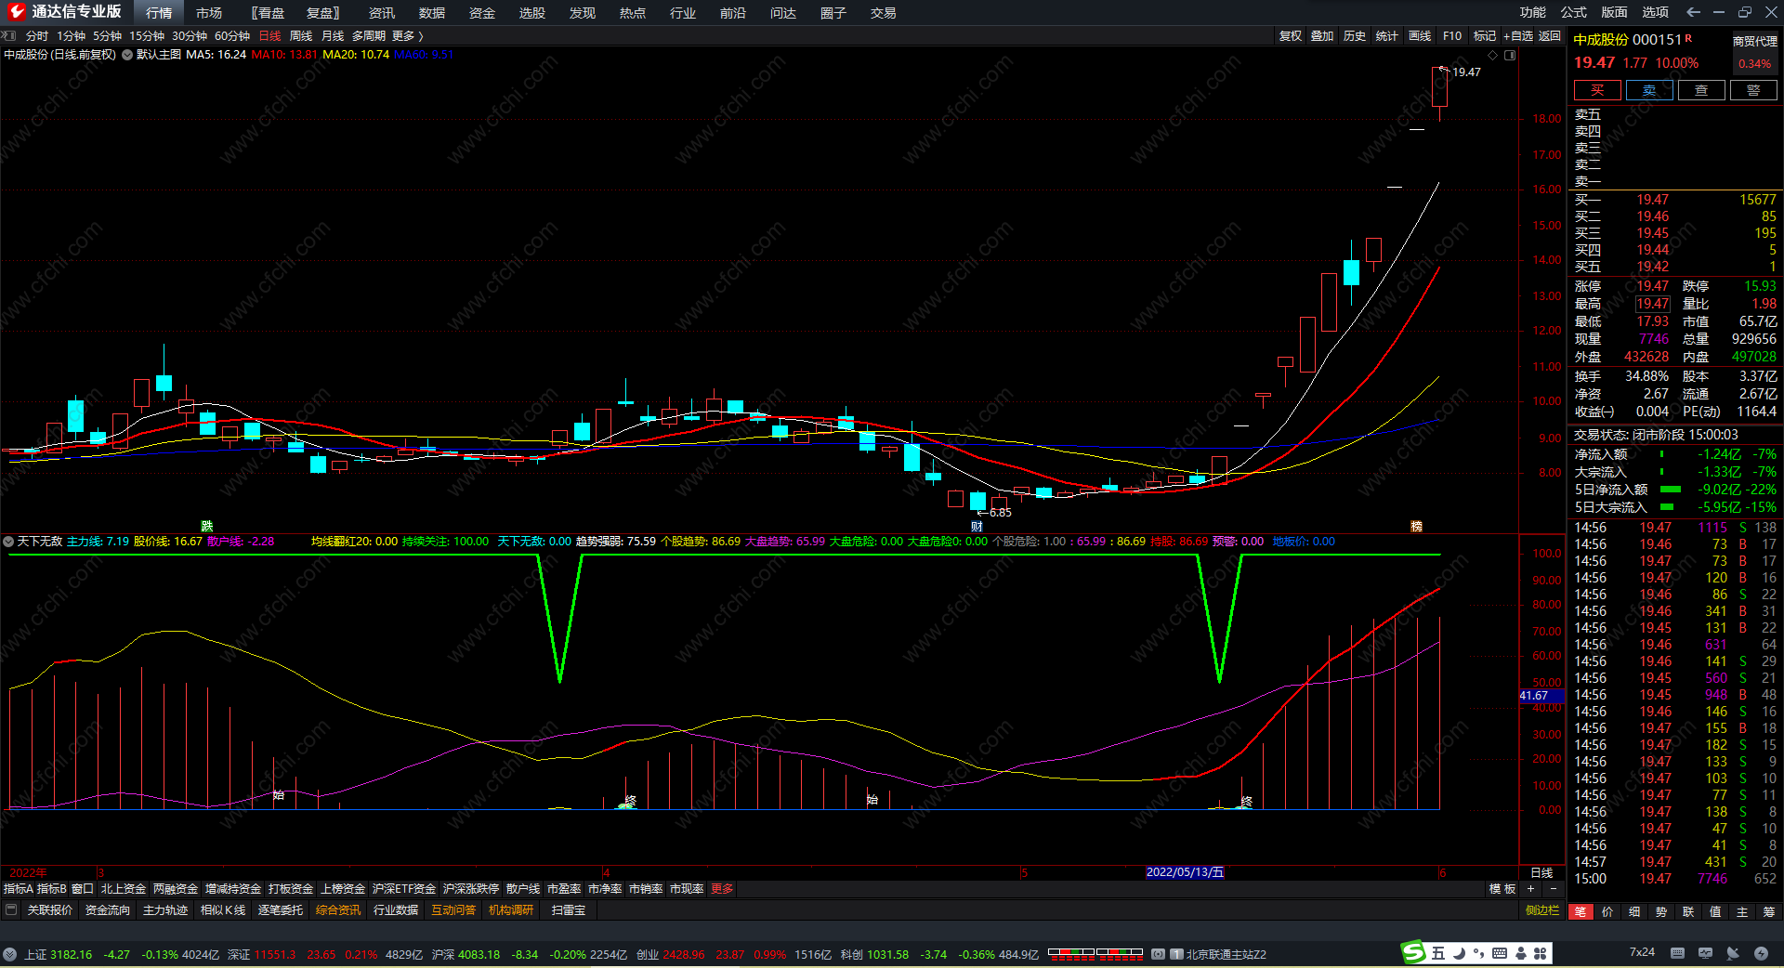Image resolution: width=1784 pixels, height=968 pixels.
Task: Select the 周线 weekly period tab
Action: (x=301, y=35)
